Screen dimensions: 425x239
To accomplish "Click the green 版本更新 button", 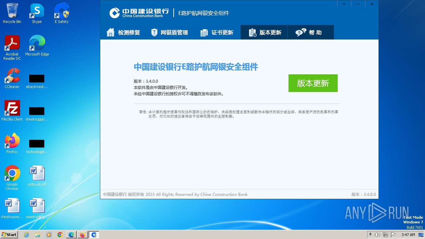I will 313,83.
